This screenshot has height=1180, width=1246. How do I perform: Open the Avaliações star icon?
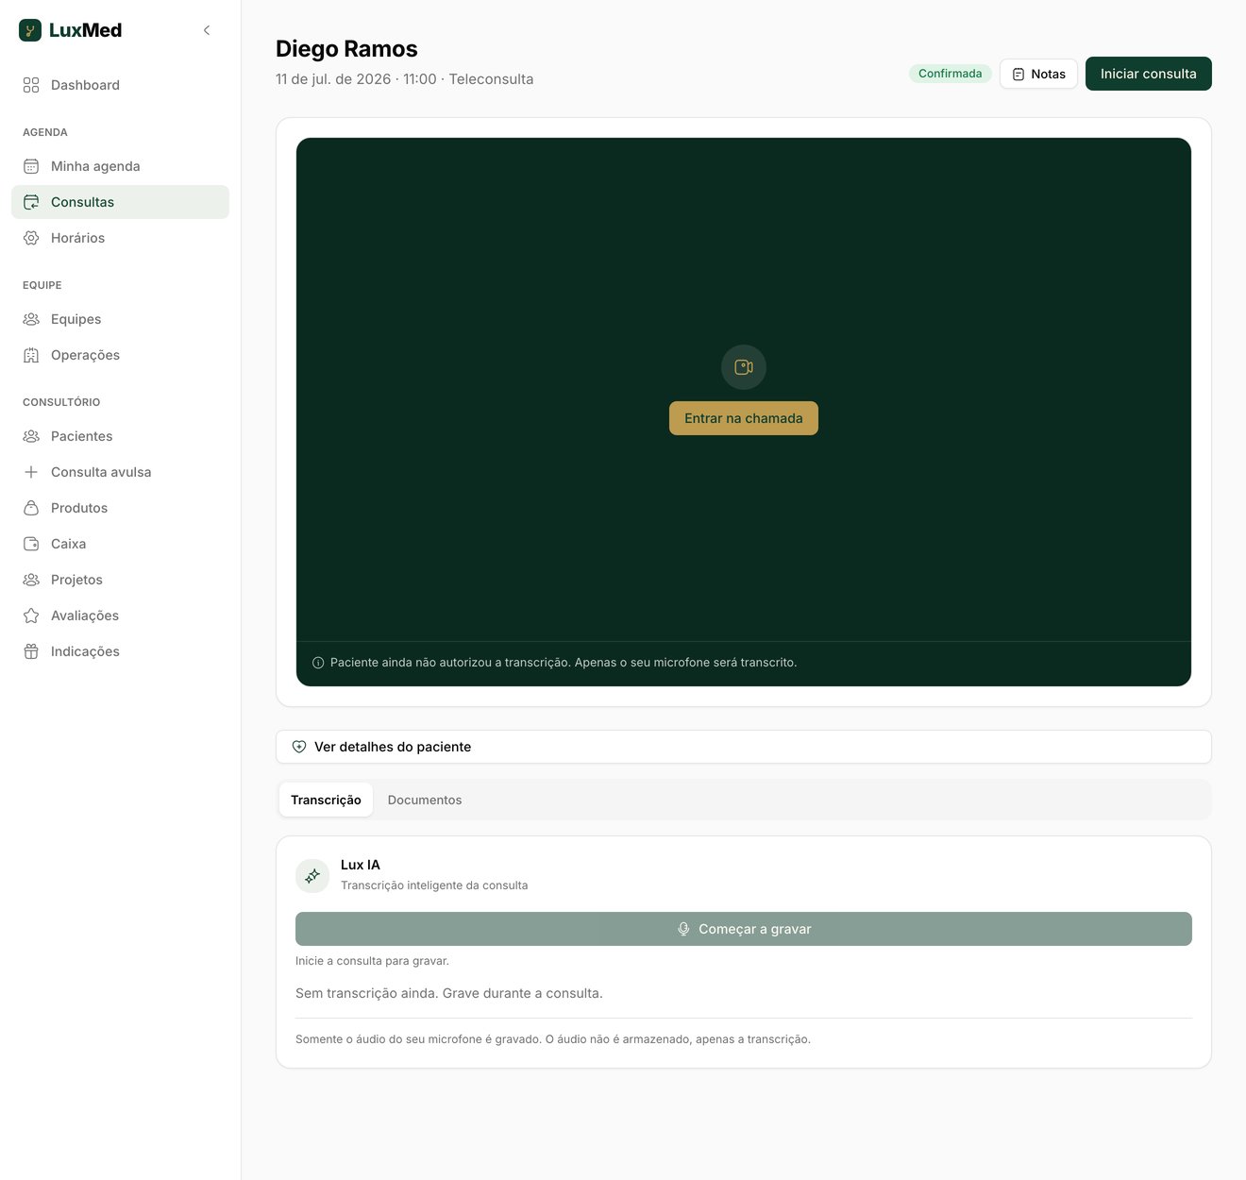pyautogui.click(x=31, y=615)
